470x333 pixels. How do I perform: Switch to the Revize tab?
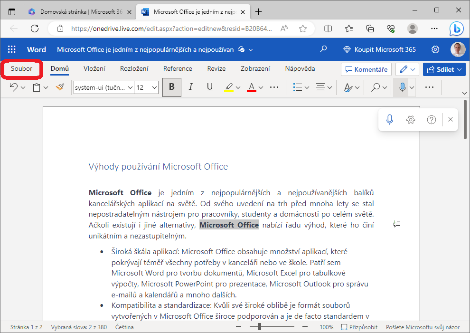216,69
